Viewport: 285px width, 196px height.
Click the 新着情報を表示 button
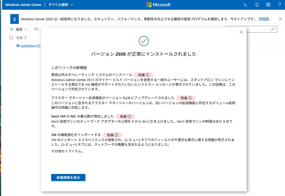pyautogui.click(x=68, y=178)
